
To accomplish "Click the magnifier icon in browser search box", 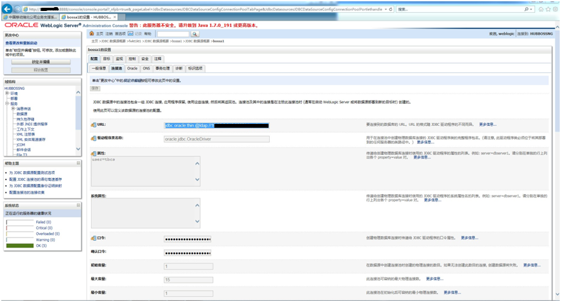I will 527,9.
